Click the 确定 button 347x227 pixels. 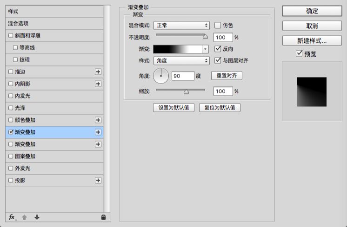click(x=312, y=11)
